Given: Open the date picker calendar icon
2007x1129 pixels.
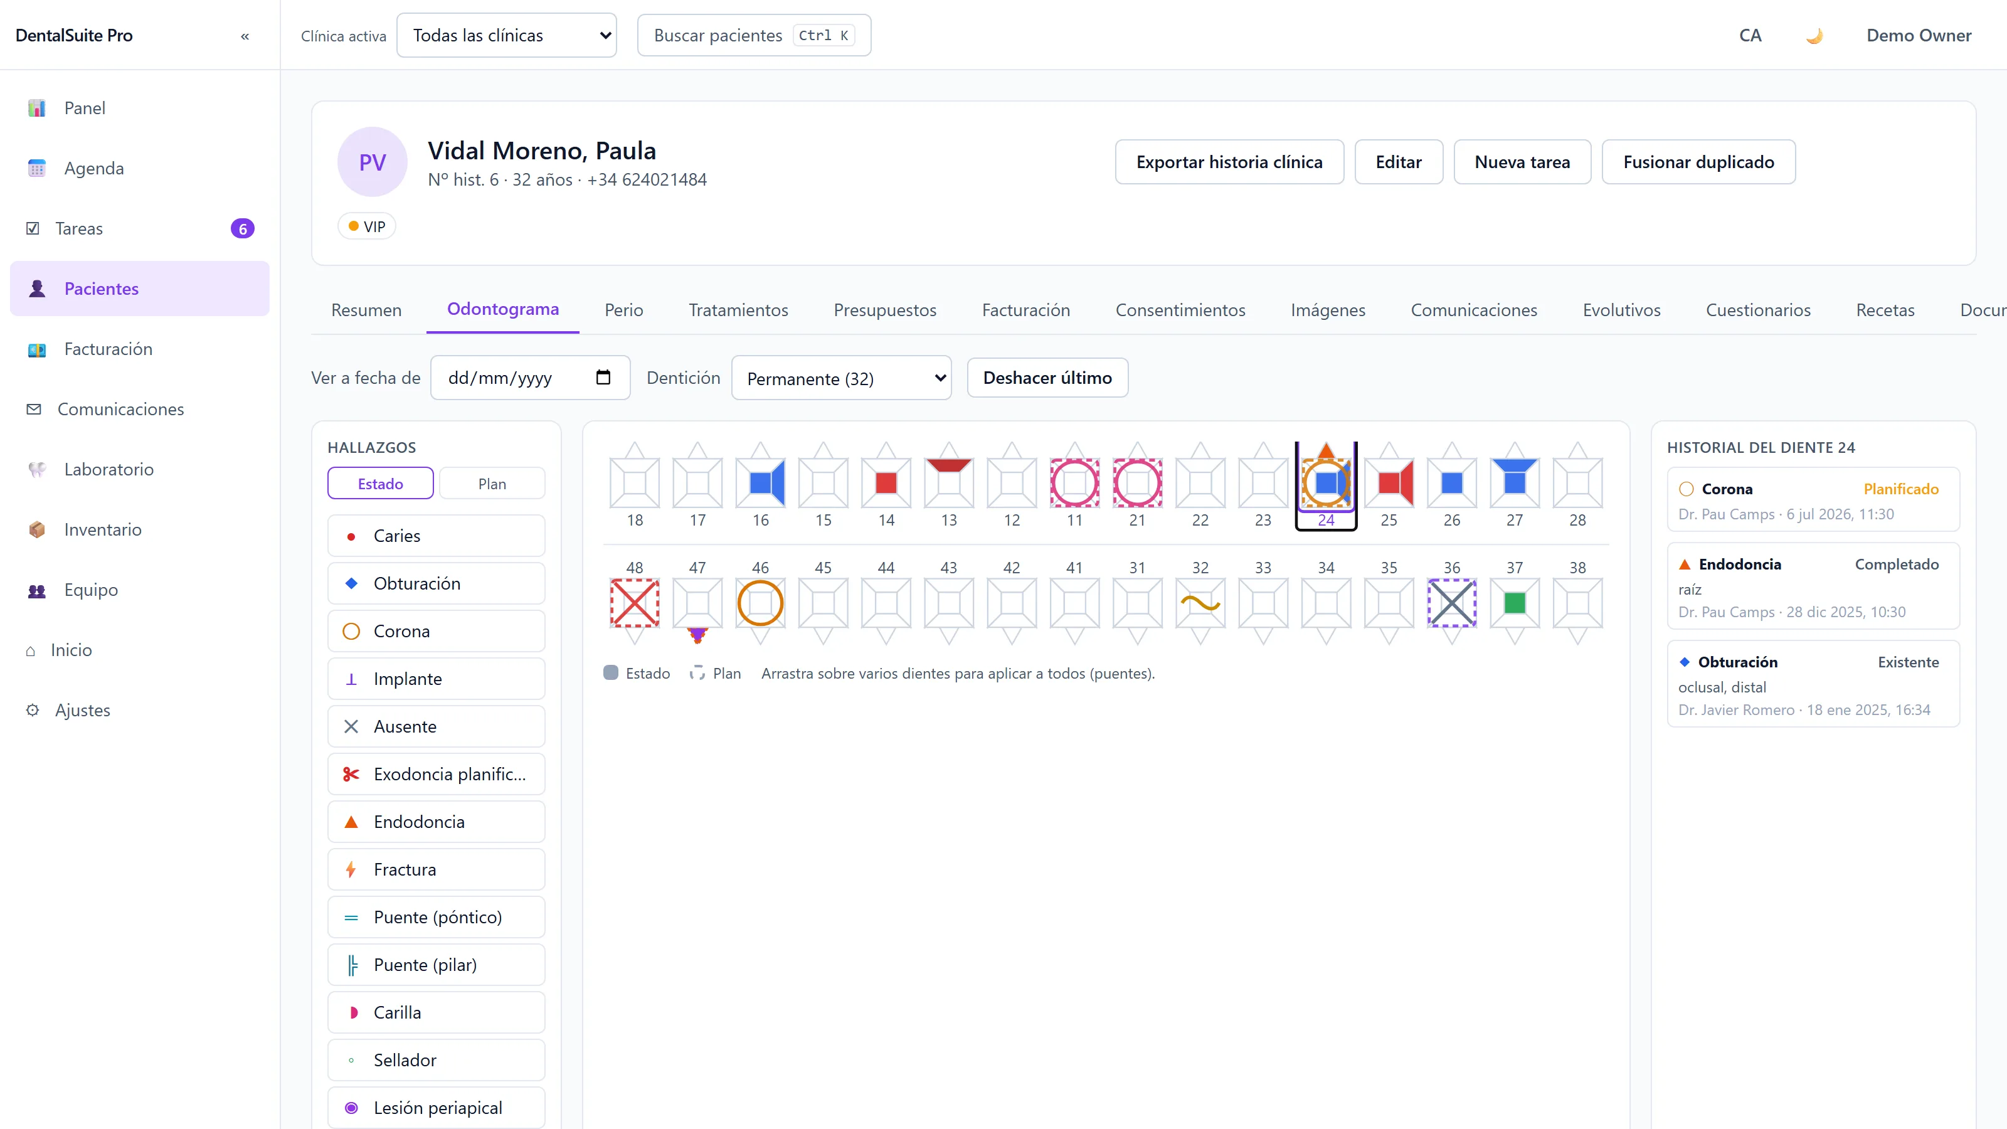Looking at the screenshot, I should [603, 378].
